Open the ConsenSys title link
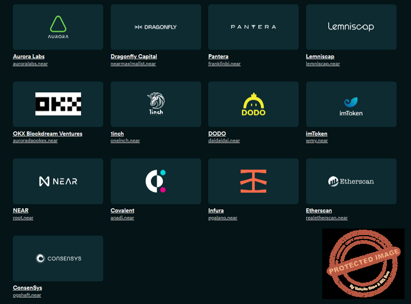Image resolution: width=411 pixels, height=304 pixels. click(27, 288)
